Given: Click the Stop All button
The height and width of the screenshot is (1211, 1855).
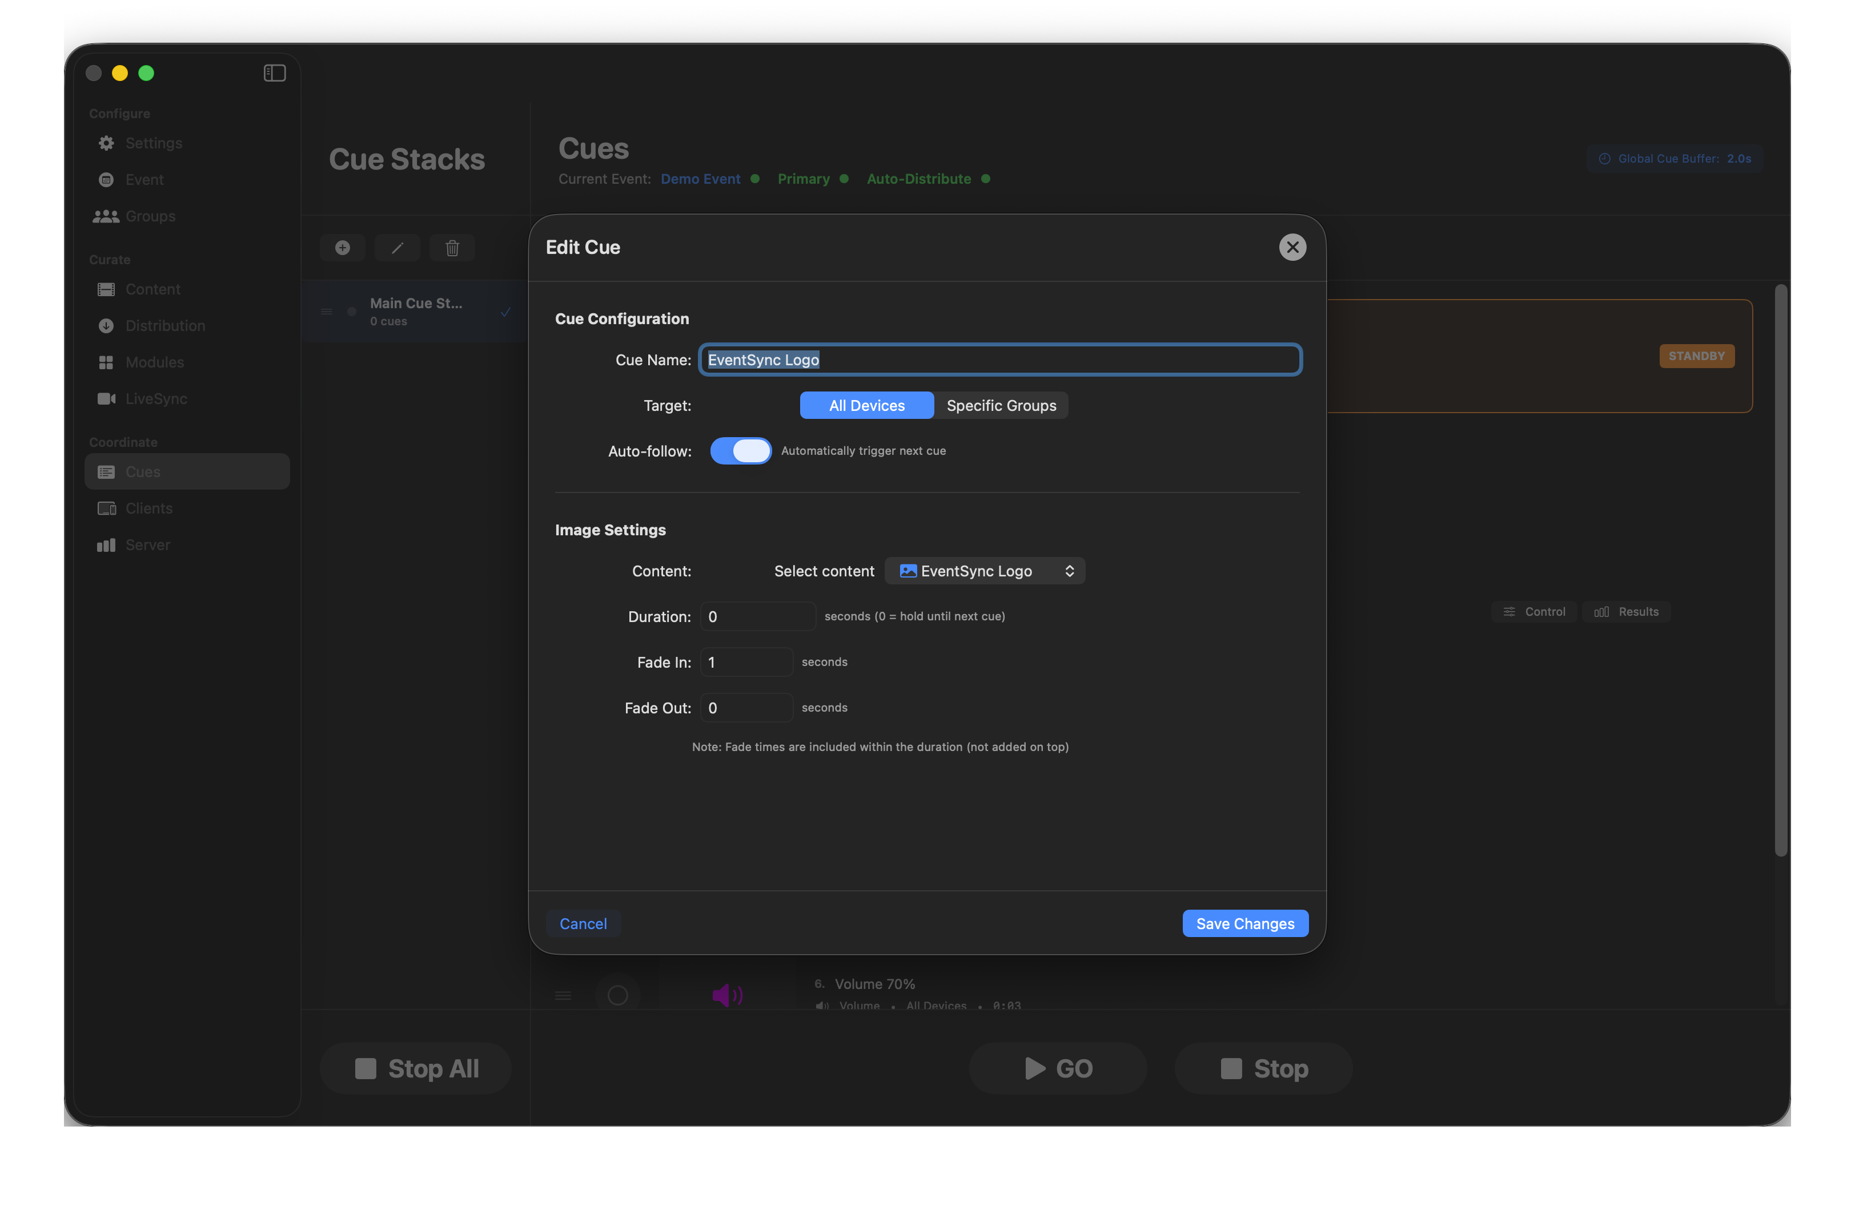Looking at the screenshot, I should tap(416, 1068).
